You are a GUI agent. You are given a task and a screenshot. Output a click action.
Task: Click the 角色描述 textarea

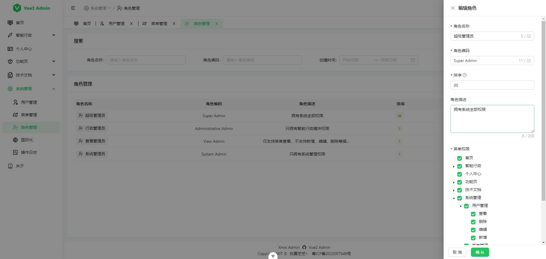[x=492, y=119]
